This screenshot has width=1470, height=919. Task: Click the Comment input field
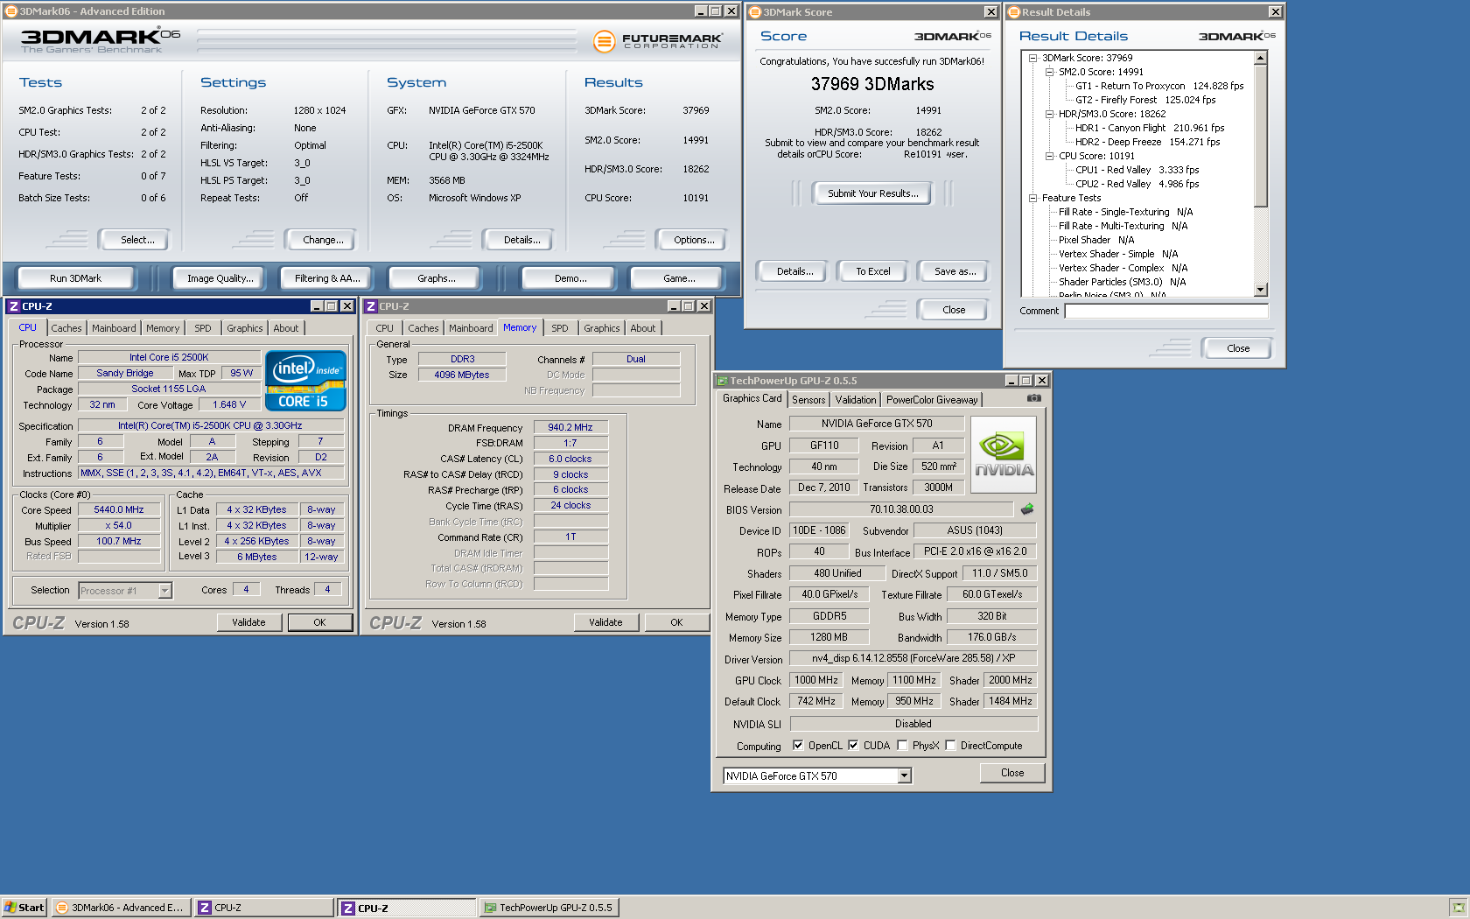(x=1165, y=311)
